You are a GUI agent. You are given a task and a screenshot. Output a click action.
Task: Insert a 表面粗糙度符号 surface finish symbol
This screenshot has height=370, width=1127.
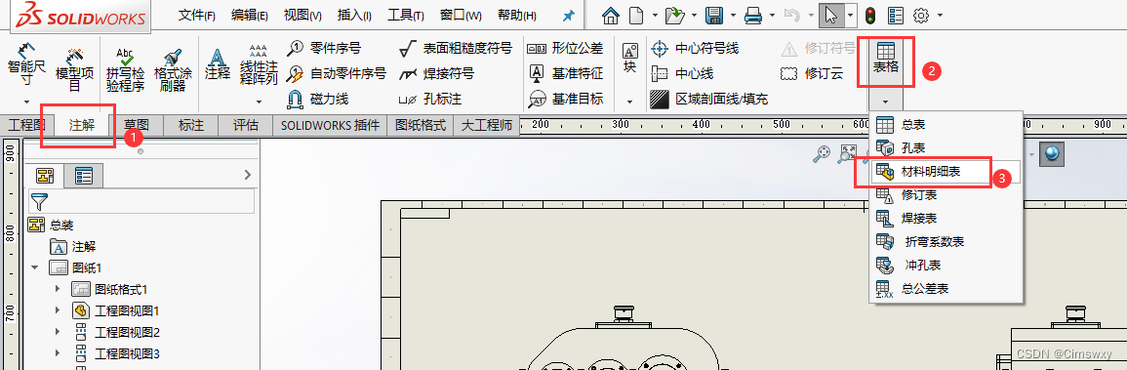[456, 48]
